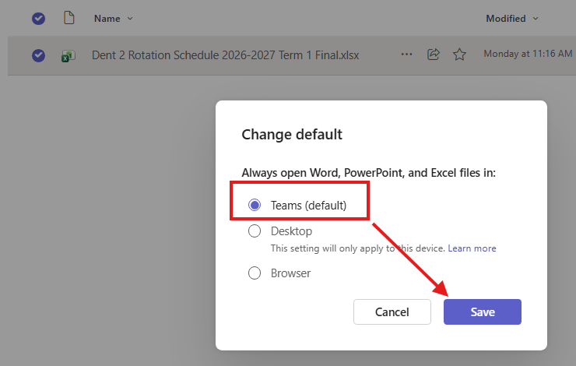Image resolution: width=576 pixels, height=366 pixels.
Task: Choose the Desktop radio option
Action: click(255, 231)
